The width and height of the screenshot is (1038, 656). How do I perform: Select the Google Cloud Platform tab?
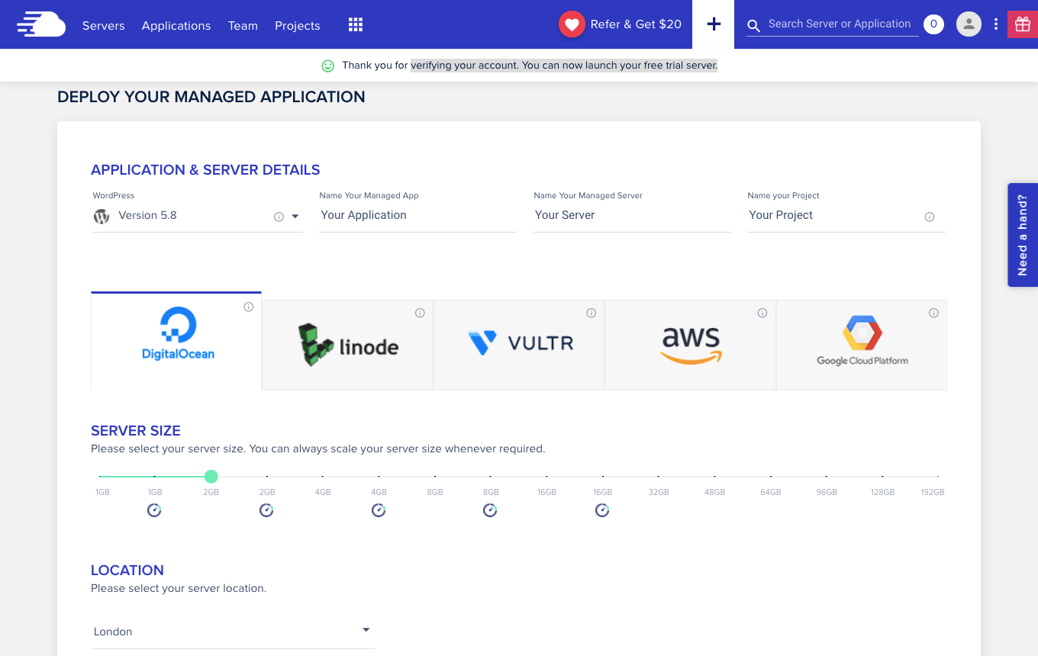pos(862,345)
